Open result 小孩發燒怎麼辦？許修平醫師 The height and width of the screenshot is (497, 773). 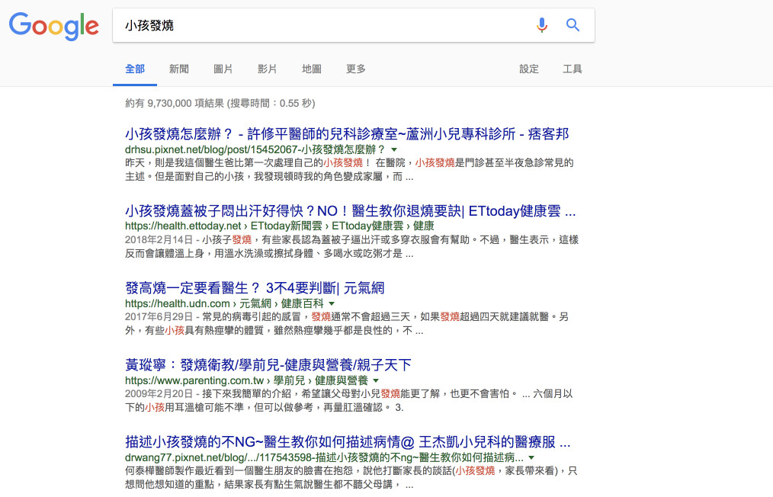click(x=347, y=134)
